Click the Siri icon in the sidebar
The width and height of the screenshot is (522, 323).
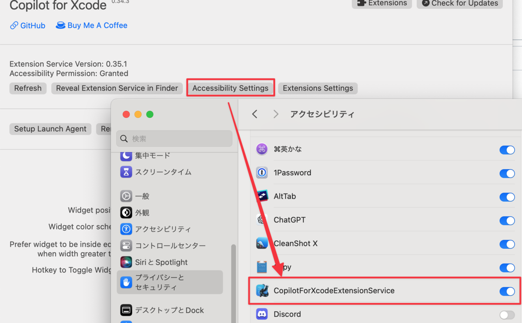point(126,262)
